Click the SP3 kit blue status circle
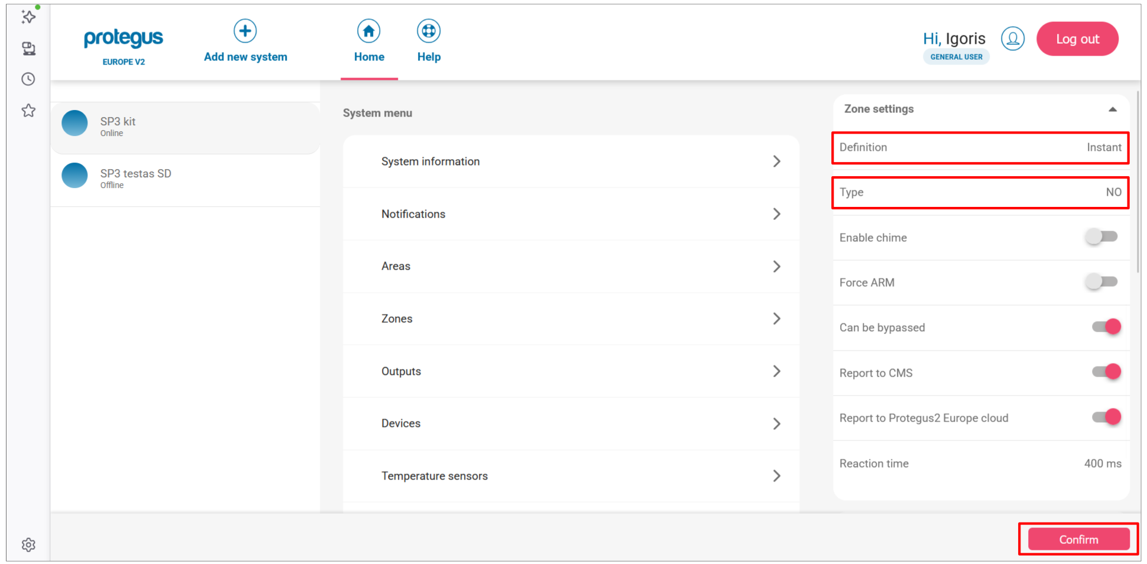The image size is (1147, 564). click(74, 124)
